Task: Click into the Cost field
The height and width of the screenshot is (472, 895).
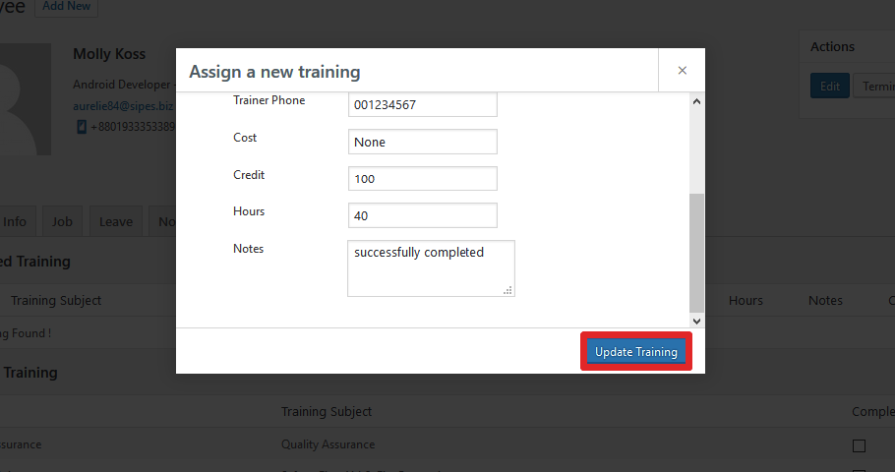Action: [422, 142]
